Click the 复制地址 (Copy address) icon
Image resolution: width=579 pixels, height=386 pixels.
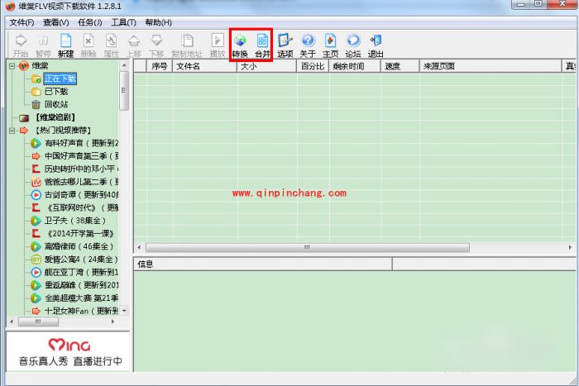pyautogui.click(x=187, y=45)
